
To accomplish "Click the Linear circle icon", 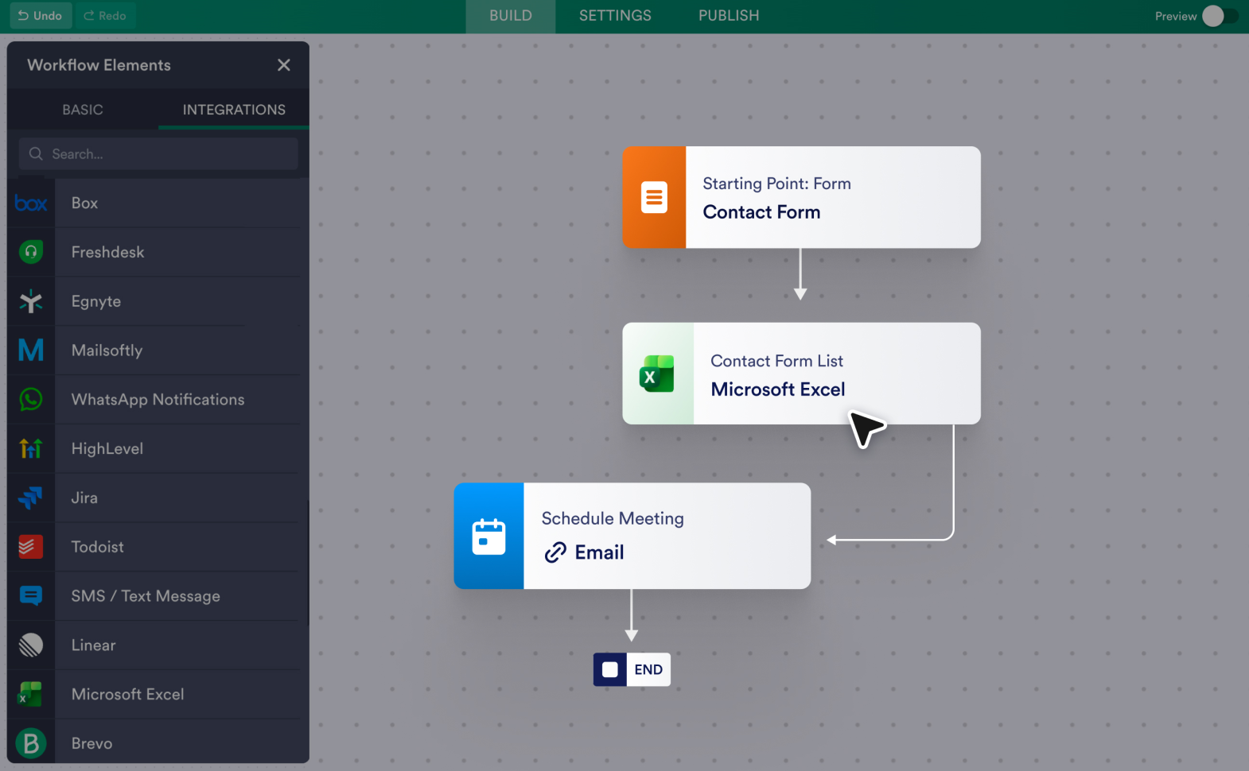I will click(31, 645).
